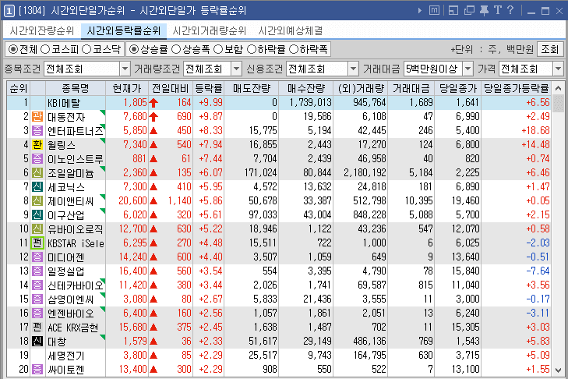Viewport: 568px width, 379px height.
Task: Click the 20,600 price of 제이앤티씨
Action: click(x=132, y=201)
